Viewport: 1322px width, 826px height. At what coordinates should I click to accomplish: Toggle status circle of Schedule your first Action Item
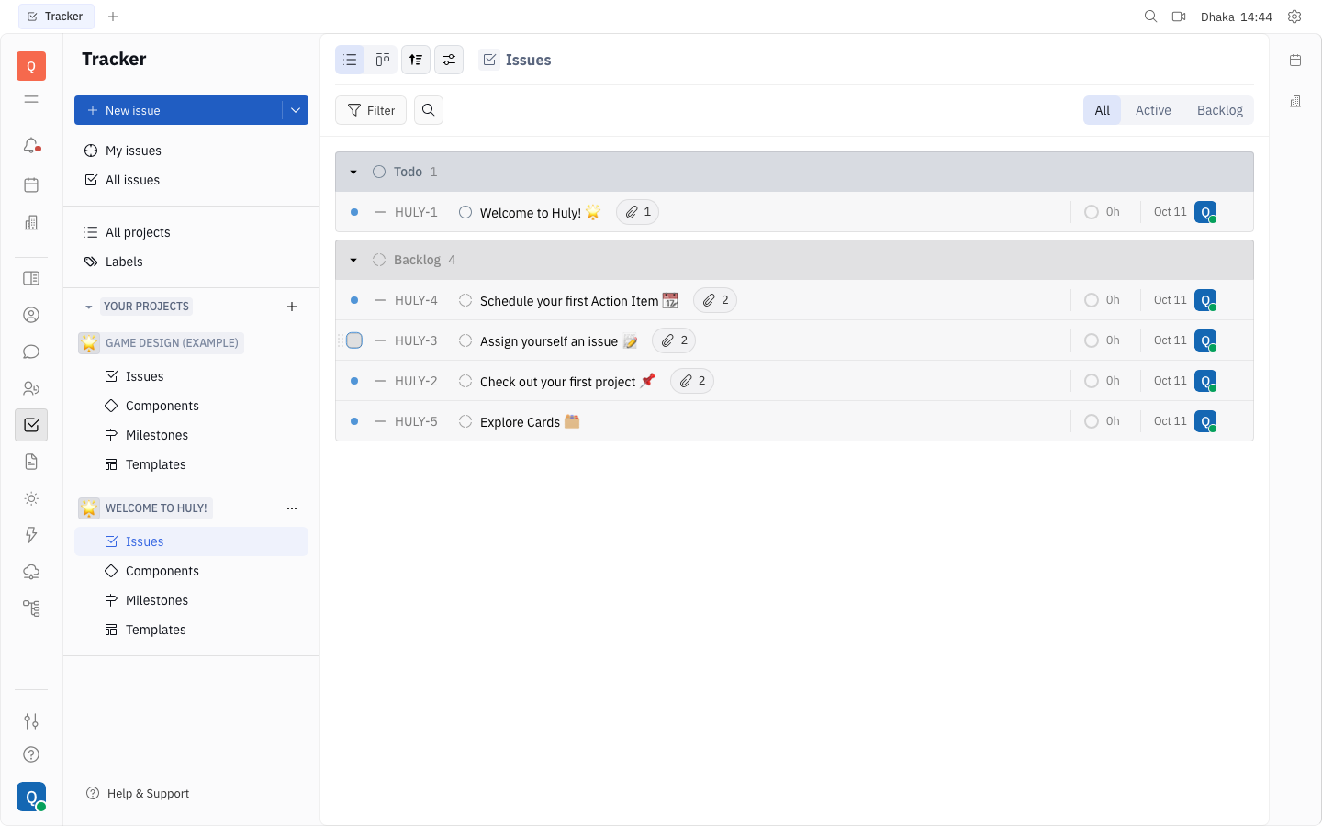click(x=465, y=300)
